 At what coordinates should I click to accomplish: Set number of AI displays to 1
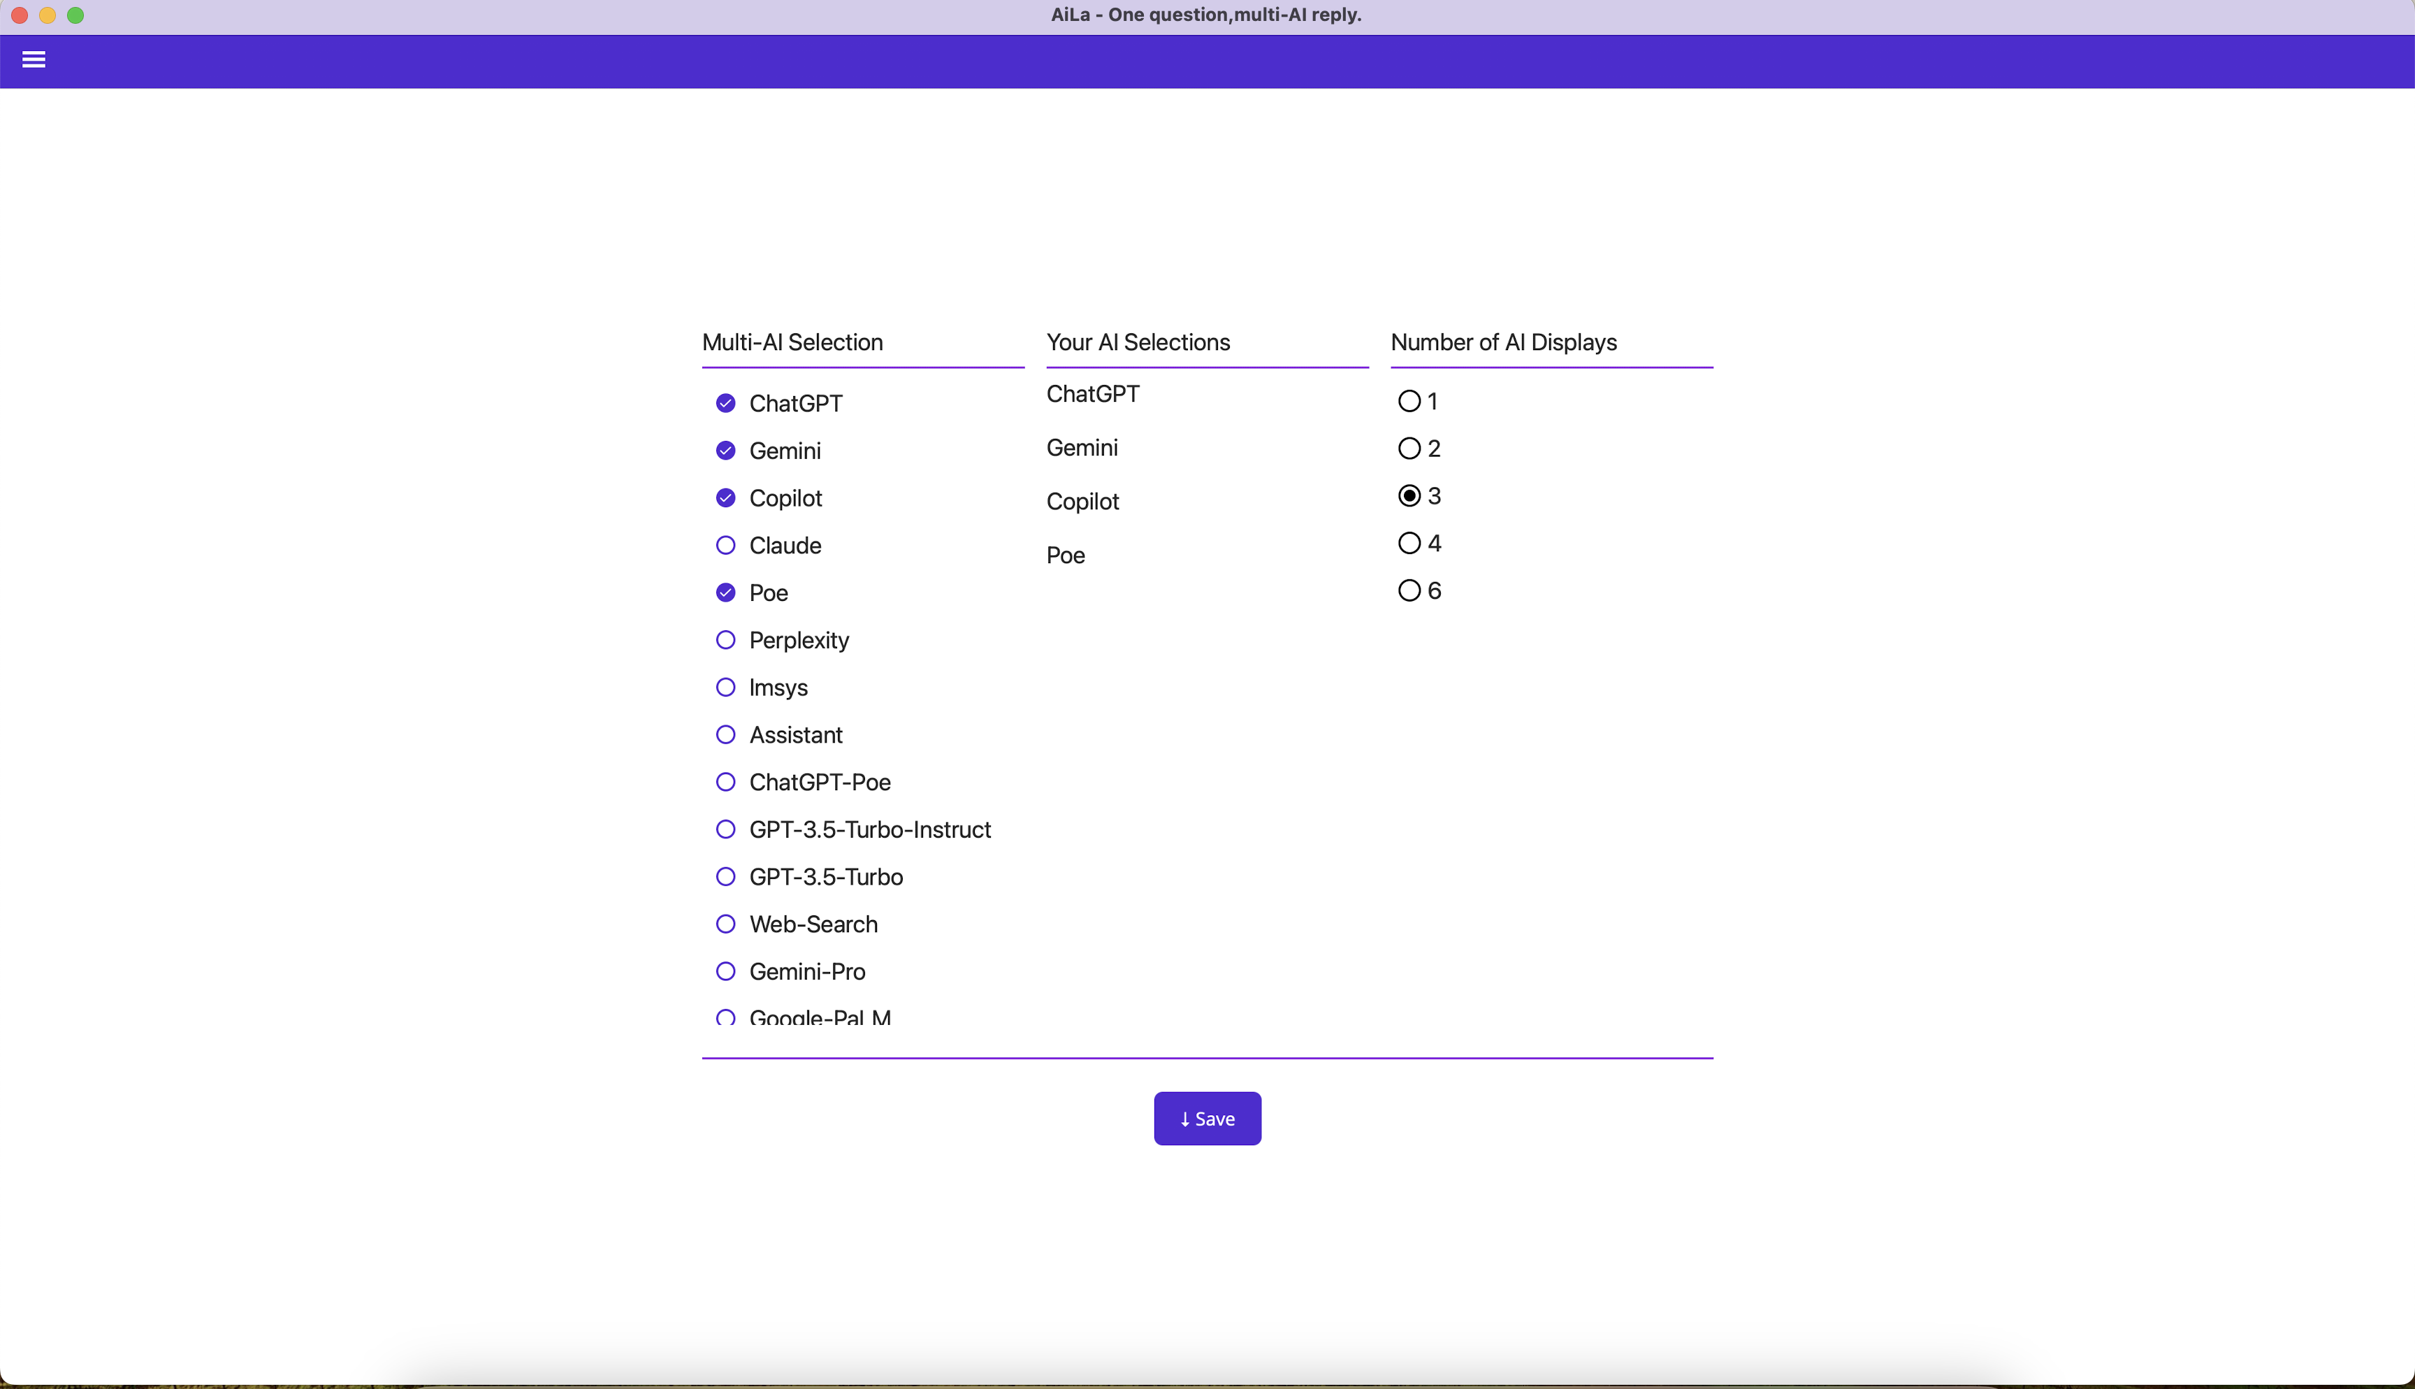click(x=1409, y=402)
